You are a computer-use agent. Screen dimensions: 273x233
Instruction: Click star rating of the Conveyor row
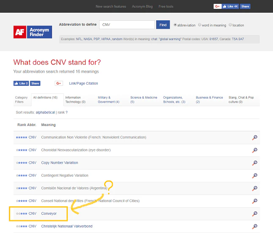coord(22,214)
